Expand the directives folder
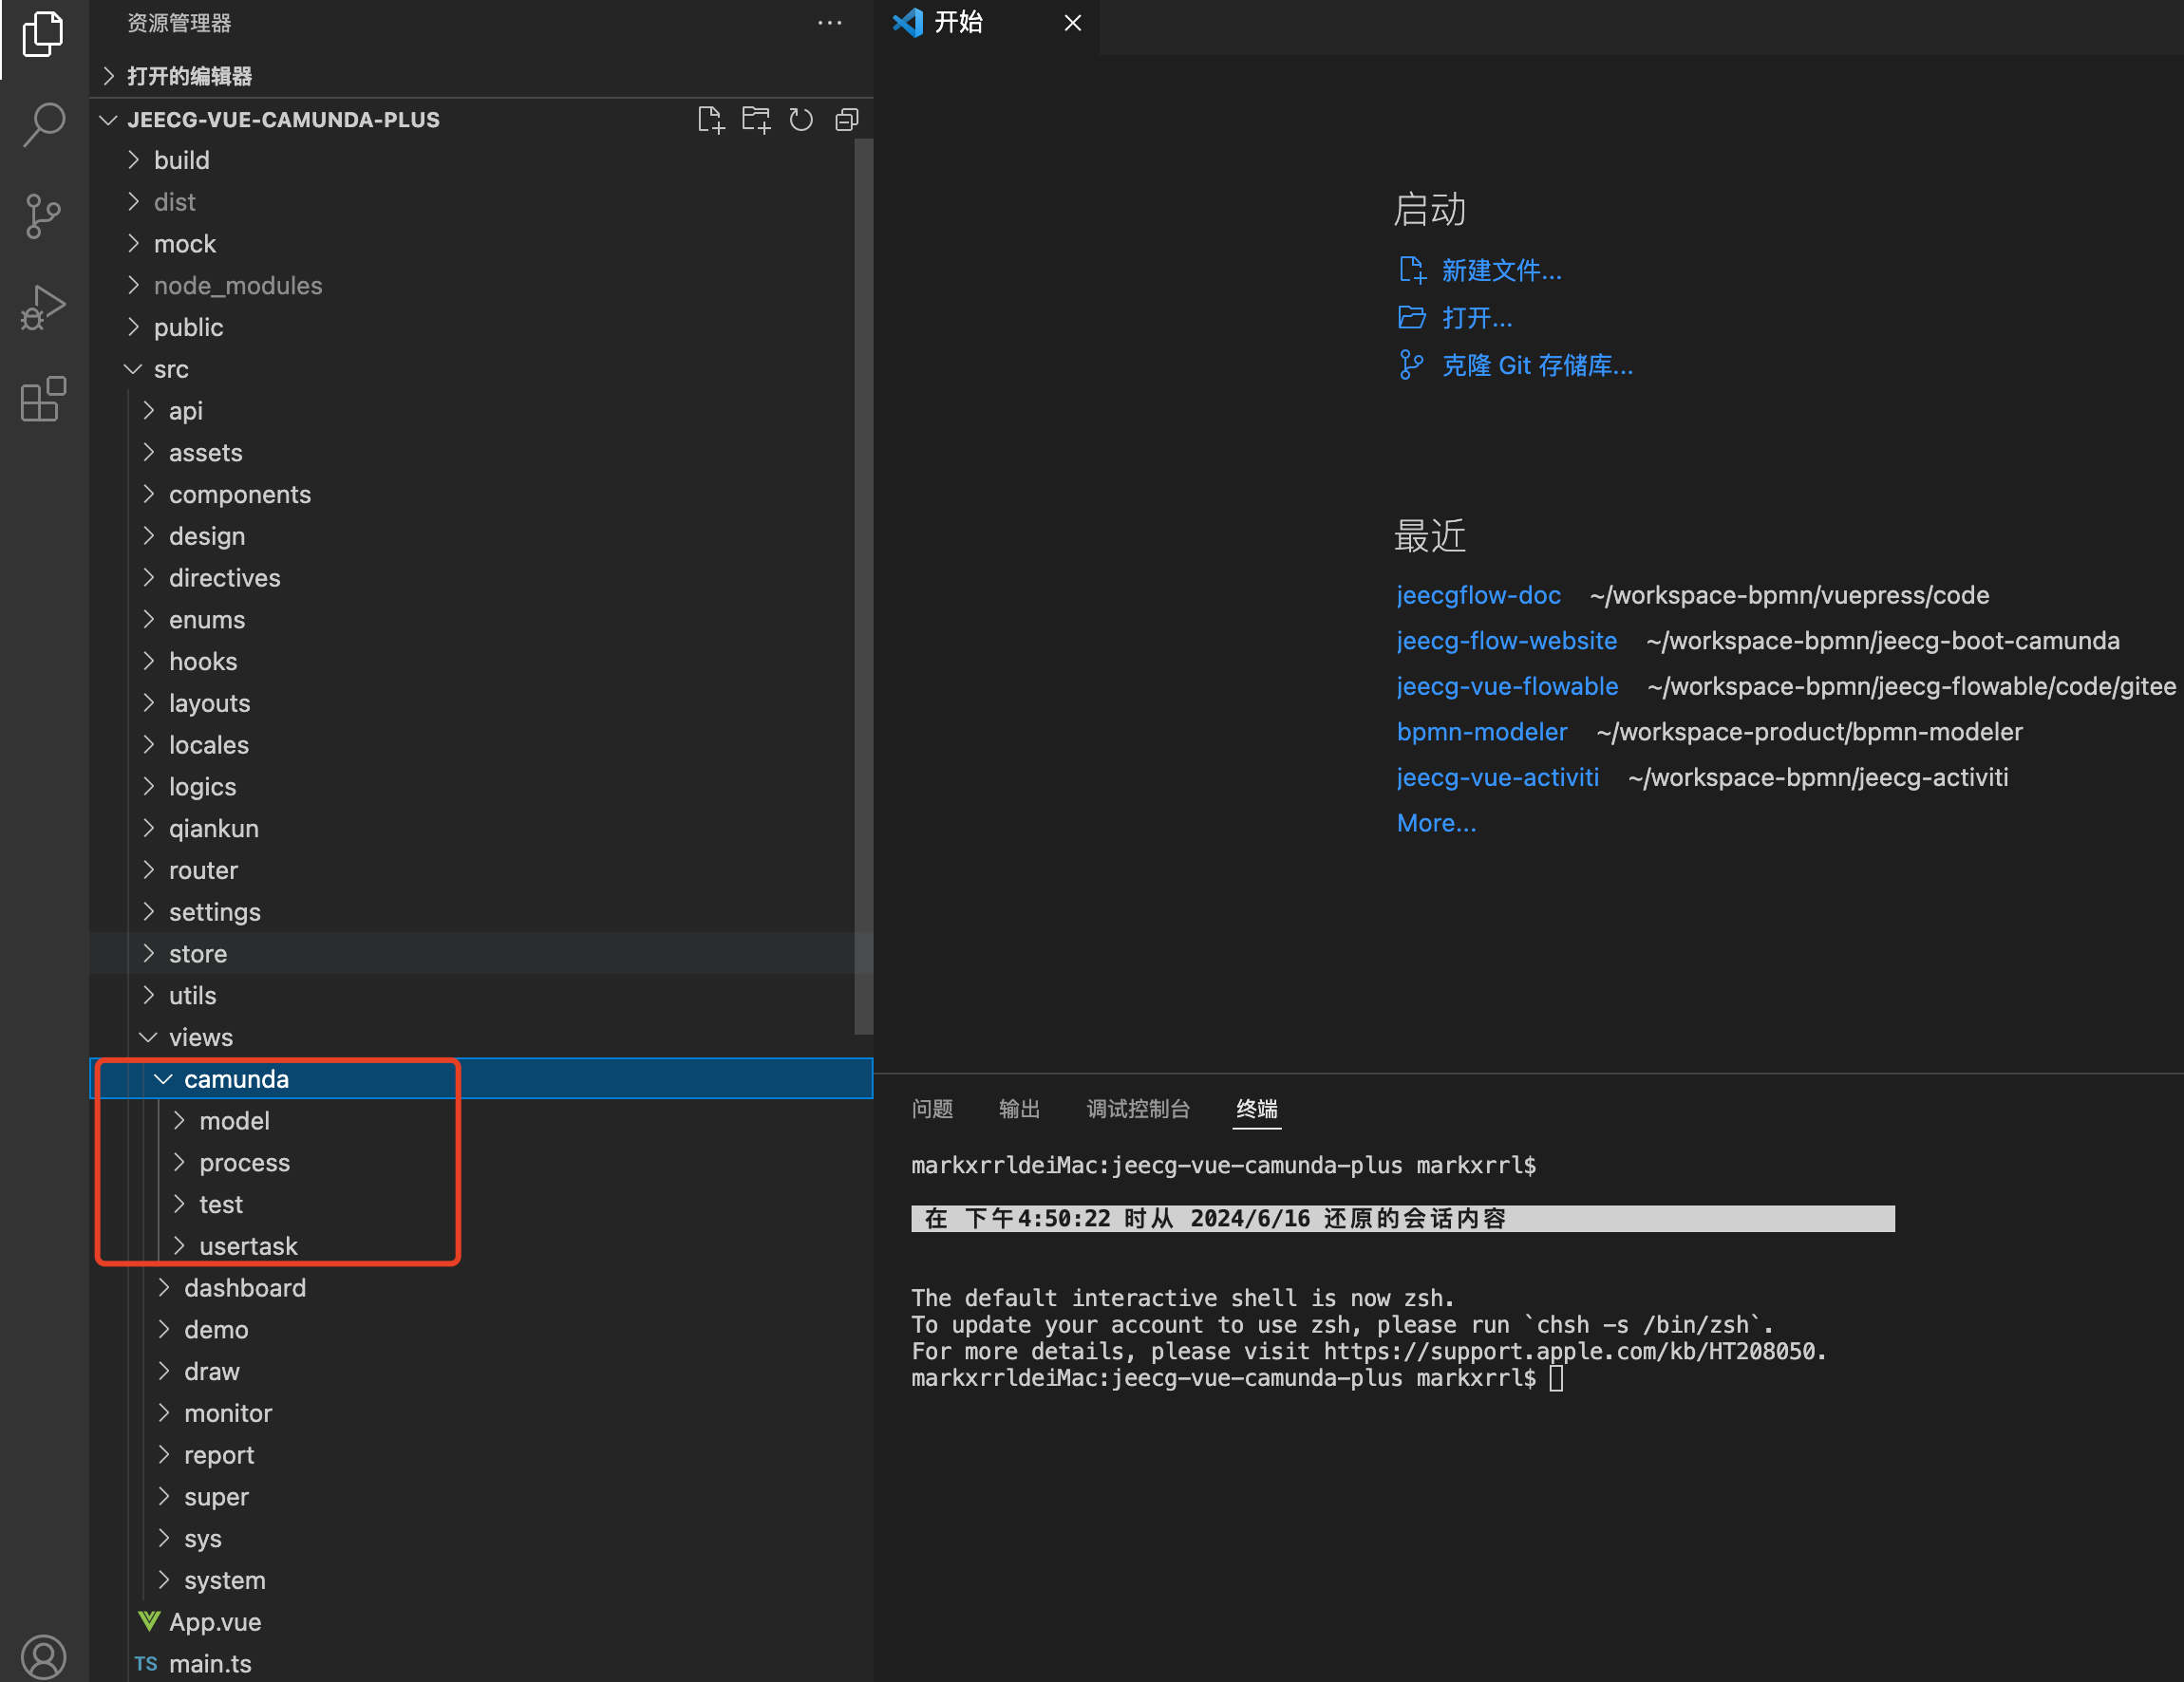This screenshot has width=2184, height=1682. pyautogui.click(x=481, y=578)
